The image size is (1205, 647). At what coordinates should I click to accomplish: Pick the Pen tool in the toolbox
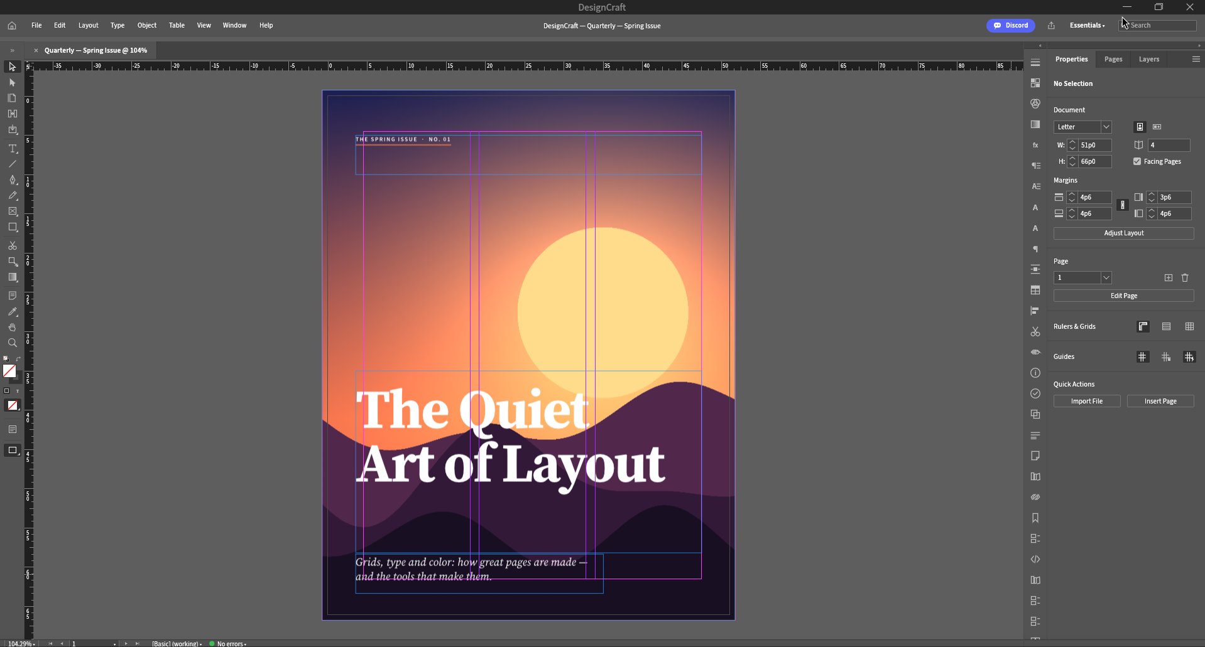pos(13,179)
